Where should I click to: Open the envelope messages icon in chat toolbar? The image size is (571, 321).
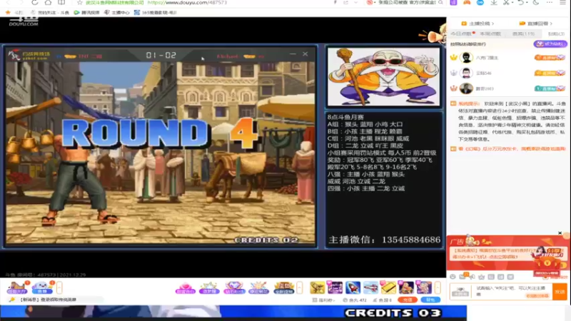coord(463,277)
